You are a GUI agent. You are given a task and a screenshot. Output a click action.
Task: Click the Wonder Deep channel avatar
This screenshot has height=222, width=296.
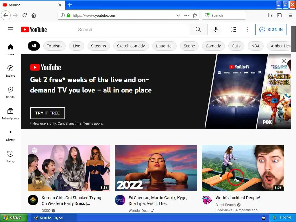pyautogui.click(x=120, y=200)
